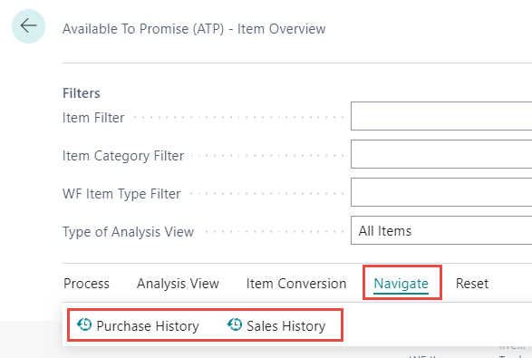Open the Item Conversion menu
532x358 pixels.
[x=296, y=284]
